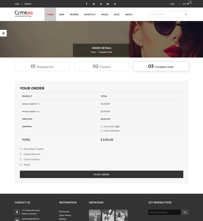Follow the Register link
Viewport: 203px width, 221px height.
coord(28,4)
